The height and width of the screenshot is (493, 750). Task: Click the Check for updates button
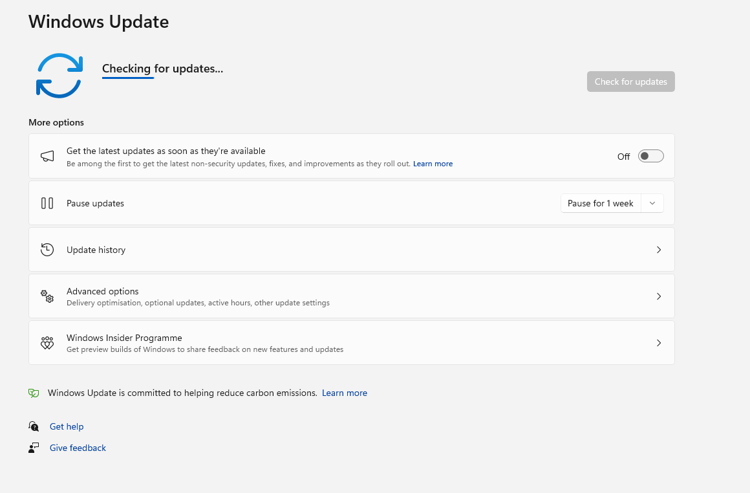tap(630, 82)
